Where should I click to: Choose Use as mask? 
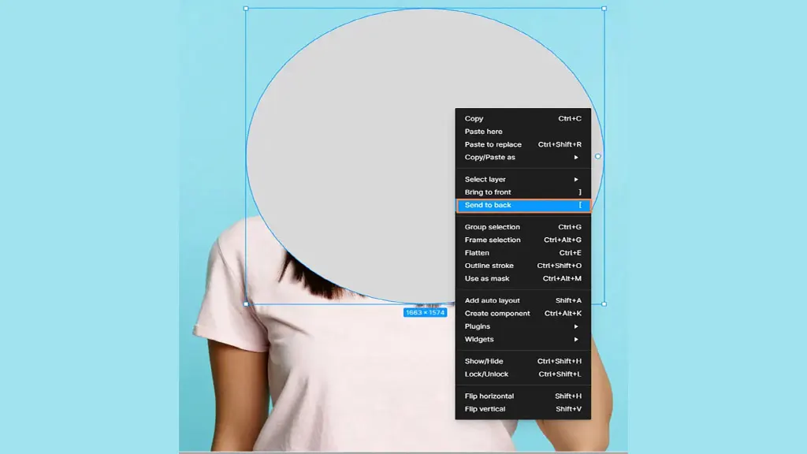tap(523, 278)
